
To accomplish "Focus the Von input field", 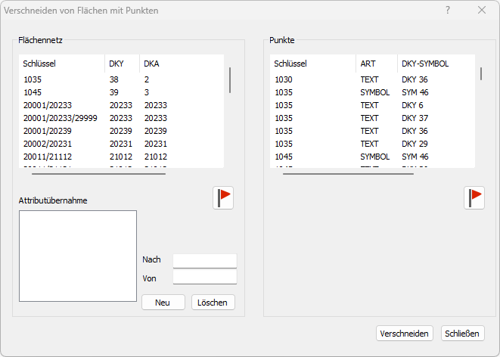I will click(204, 278).
